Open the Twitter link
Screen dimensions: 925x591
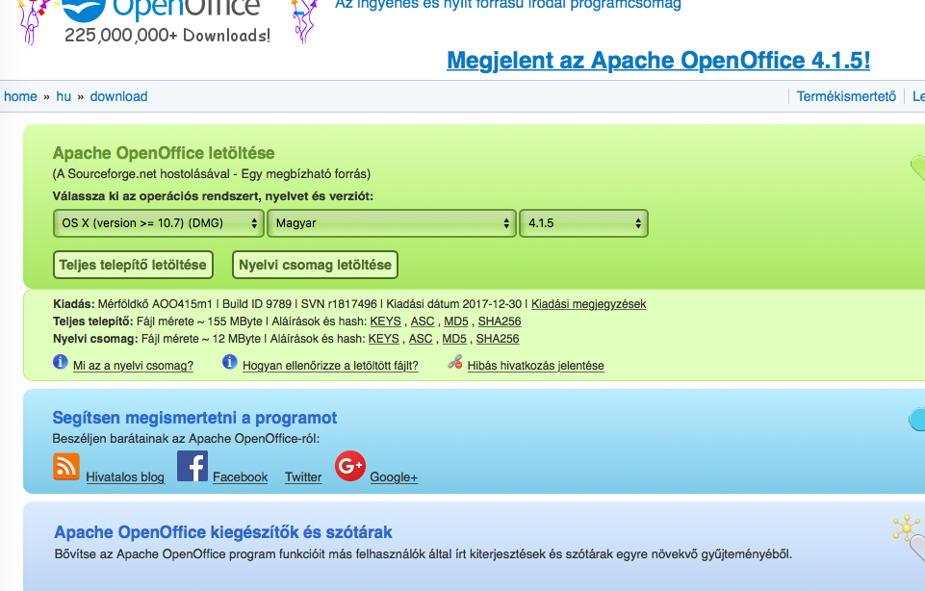coord(303,477)
